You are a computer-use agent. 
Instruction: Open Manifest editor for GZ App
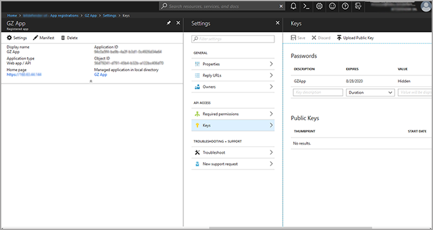click(44, 38)
